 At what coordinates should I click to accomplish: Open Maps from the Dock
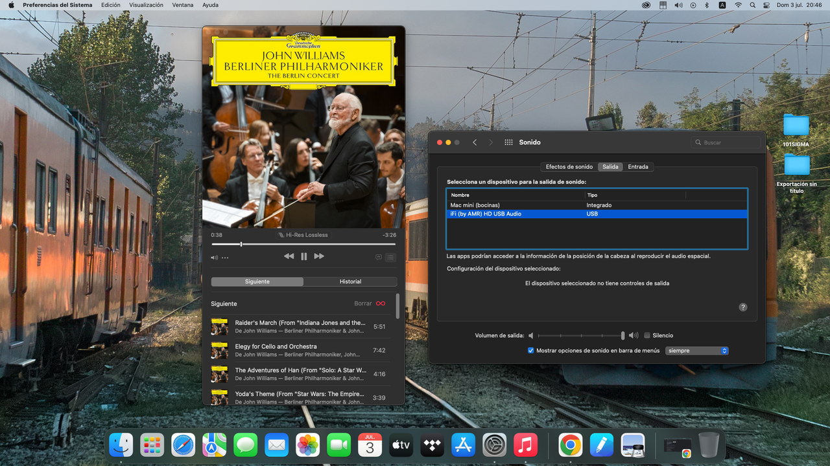pyautogui.click(x=214, y=445)
